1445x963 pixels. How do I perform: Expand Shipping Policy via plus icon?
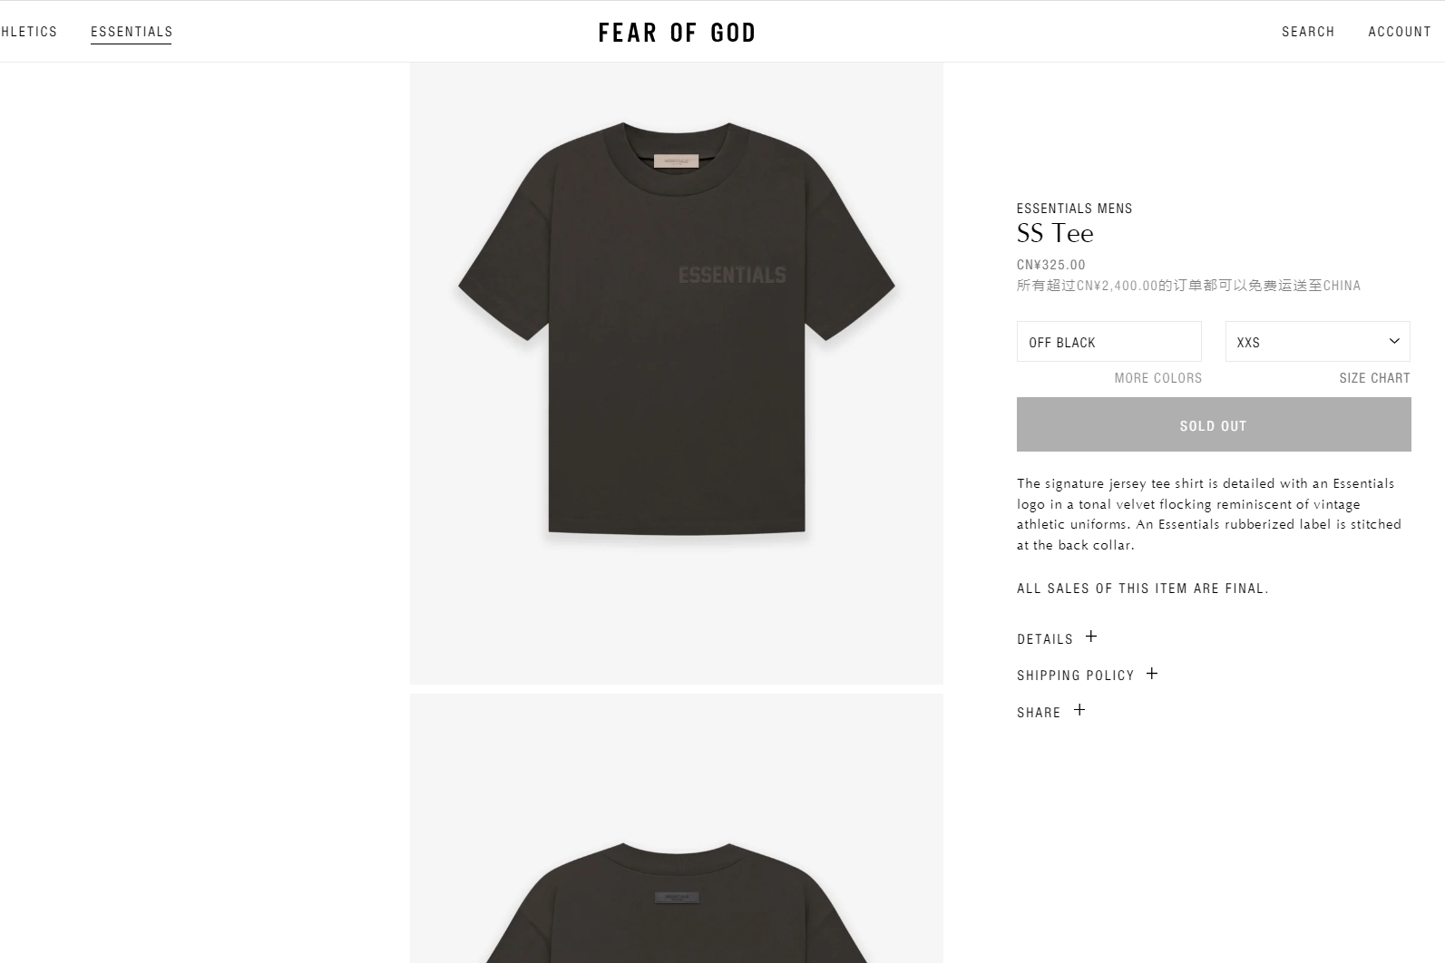coord(1152,673)
